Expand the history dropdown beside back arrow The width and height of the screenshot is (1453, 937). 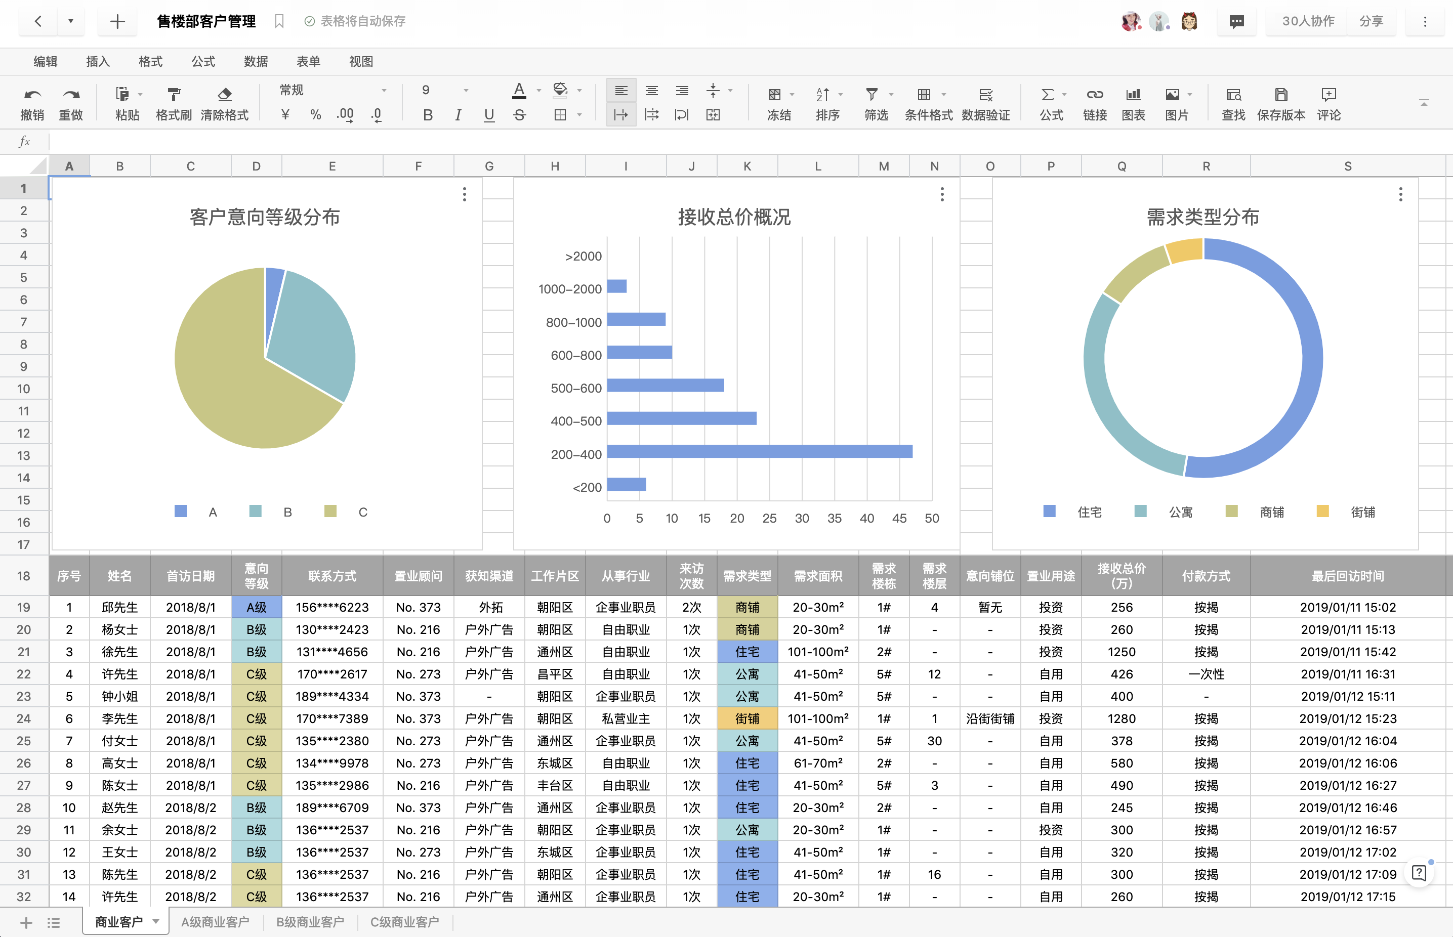tap(70, 21)
